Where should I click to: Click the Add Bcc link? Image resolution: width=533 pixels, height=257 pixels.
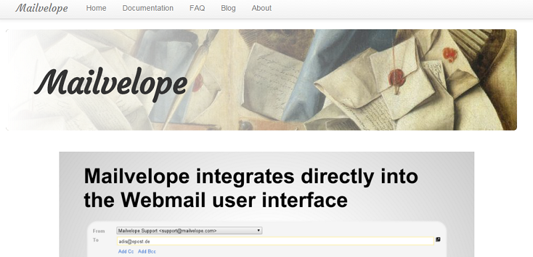147,252
